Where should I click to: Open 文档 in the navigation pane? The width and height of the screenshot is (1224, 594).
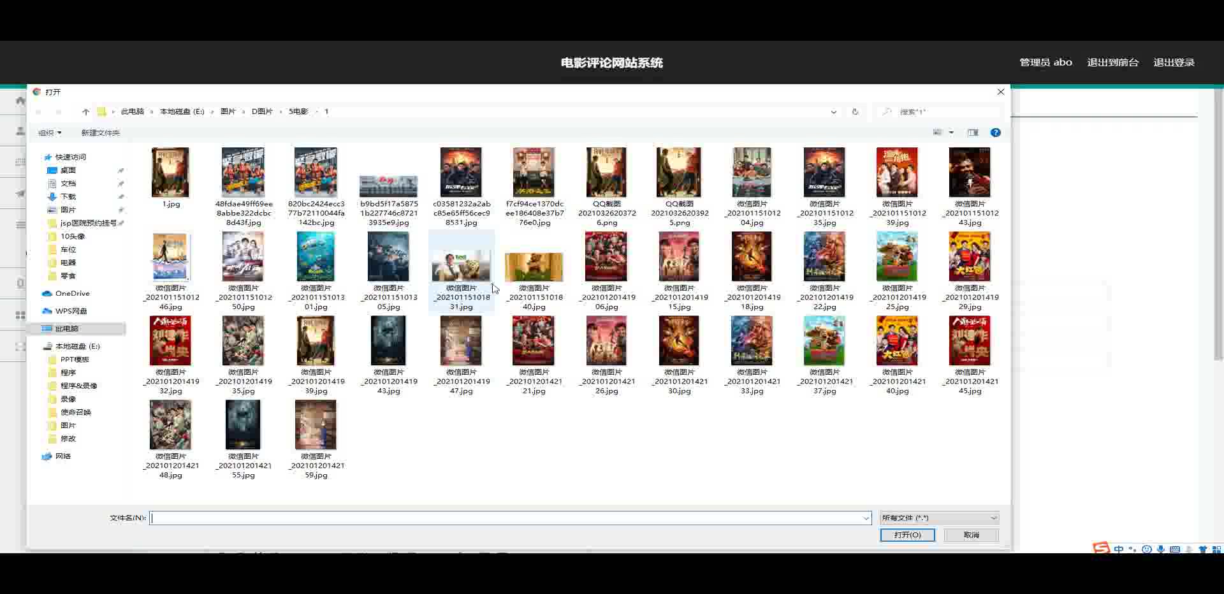click(x=68, y=184)
